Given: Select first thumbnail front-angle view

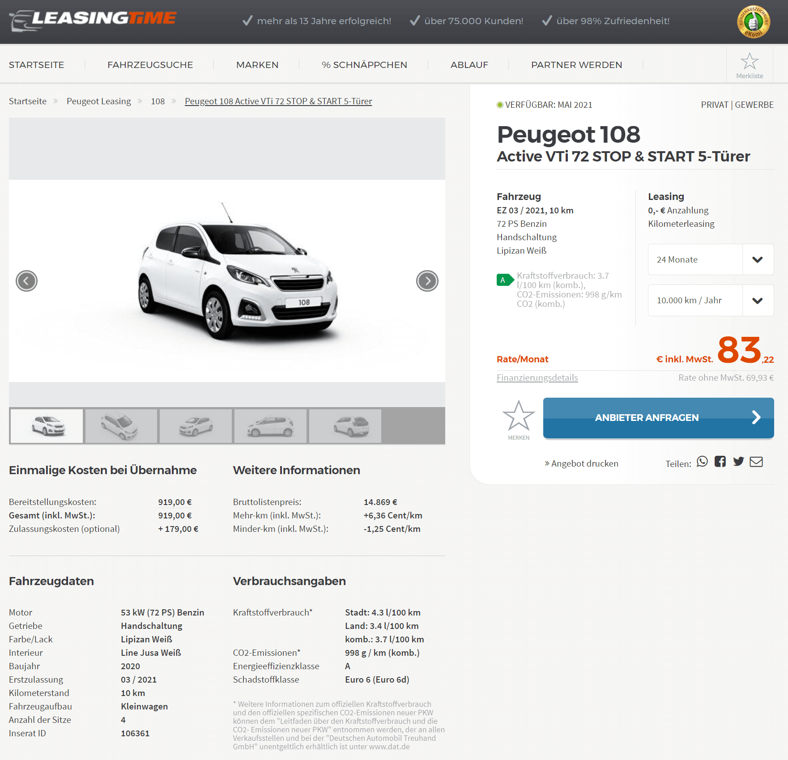Looking at the screenshot, I should click(47, 426).
